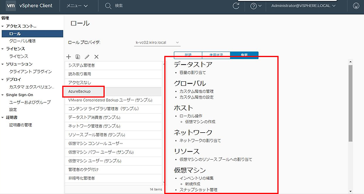Select コンテンツ ライブラリ管理者 (サンプル) role
The width and height of the screenshot is (364, 194).
point(113,109)
